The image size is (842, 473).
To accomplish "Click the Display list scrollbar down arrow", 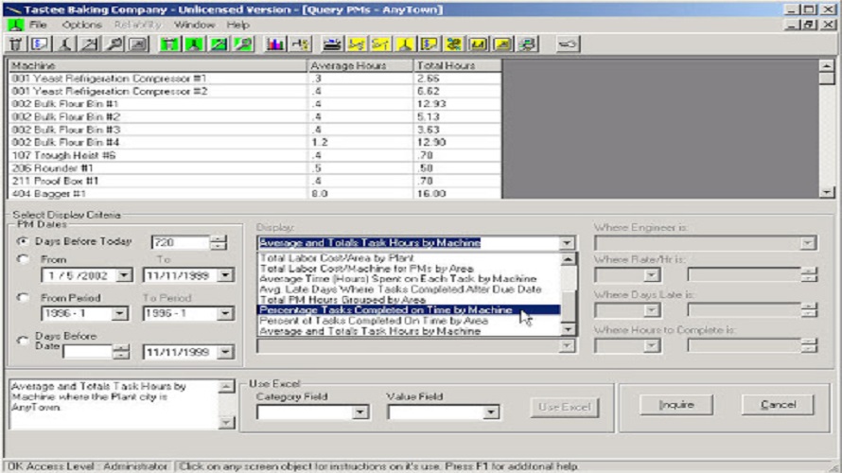I will 568,329.
